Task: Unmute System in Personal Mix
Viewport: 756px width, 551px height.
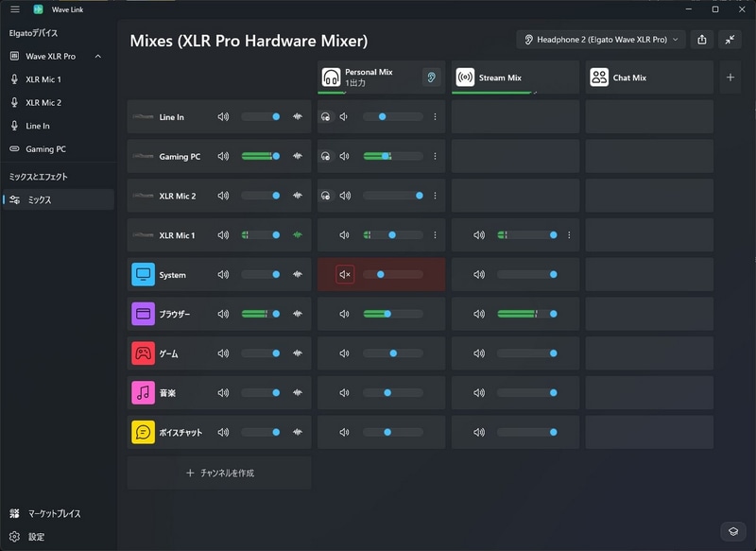Action: (345, 274)
